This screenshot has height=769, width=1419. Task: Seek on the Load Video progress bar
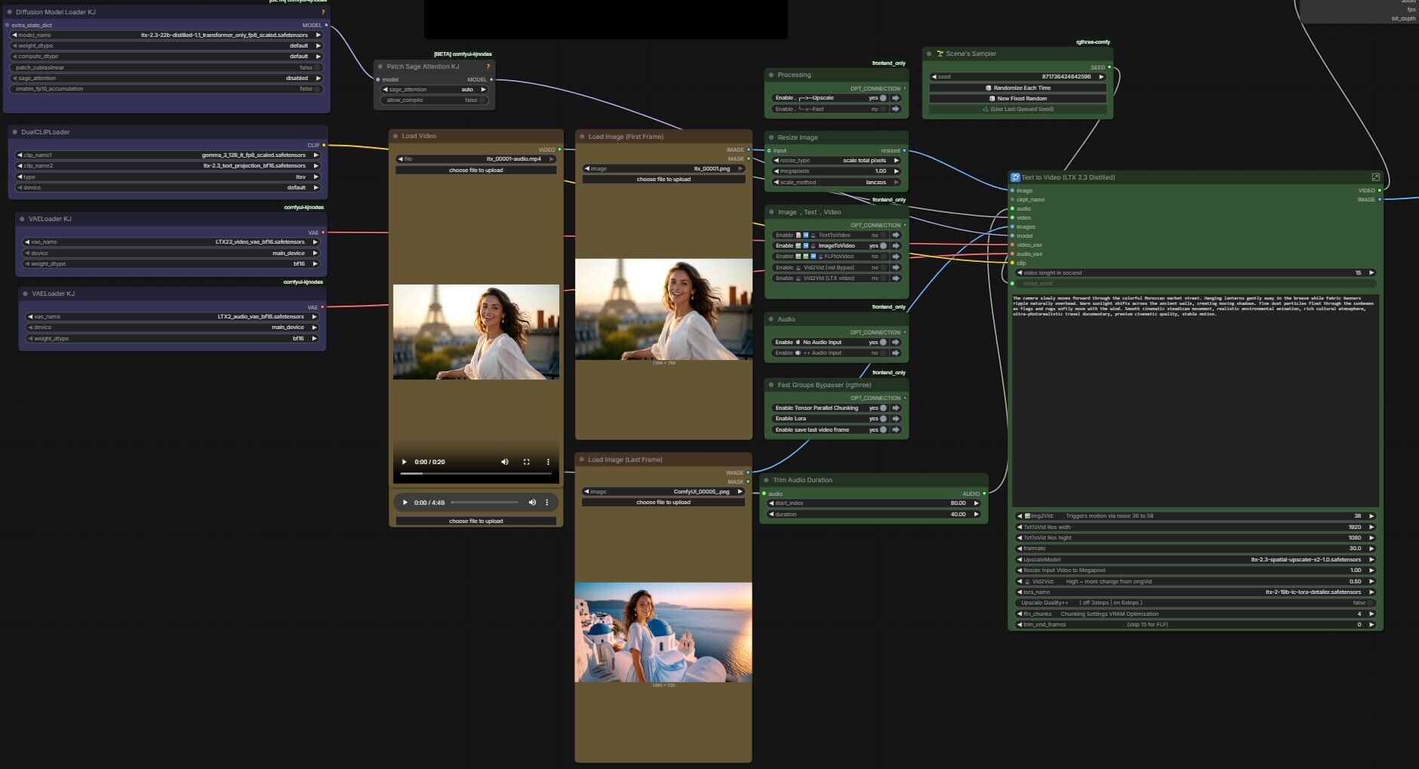pyautogui.click(x=476, y=474)
